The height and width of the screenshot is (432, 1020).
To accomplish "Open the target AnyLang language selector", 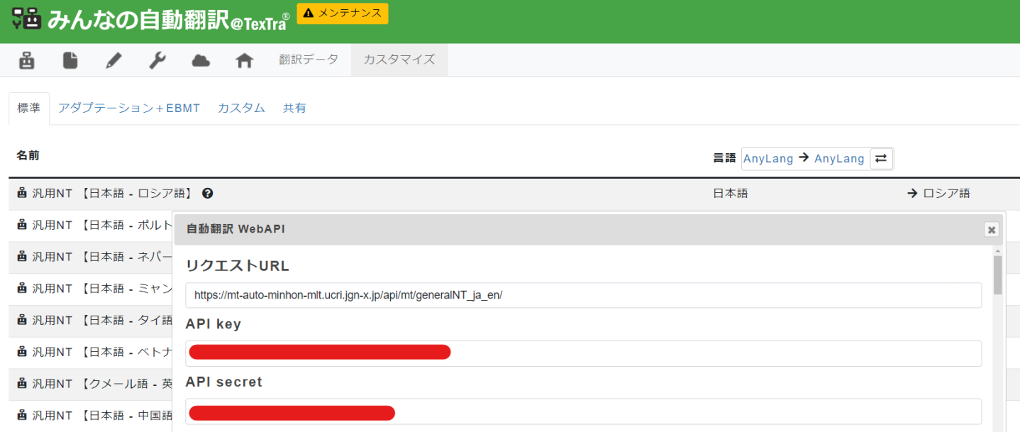I will (839, 158).
